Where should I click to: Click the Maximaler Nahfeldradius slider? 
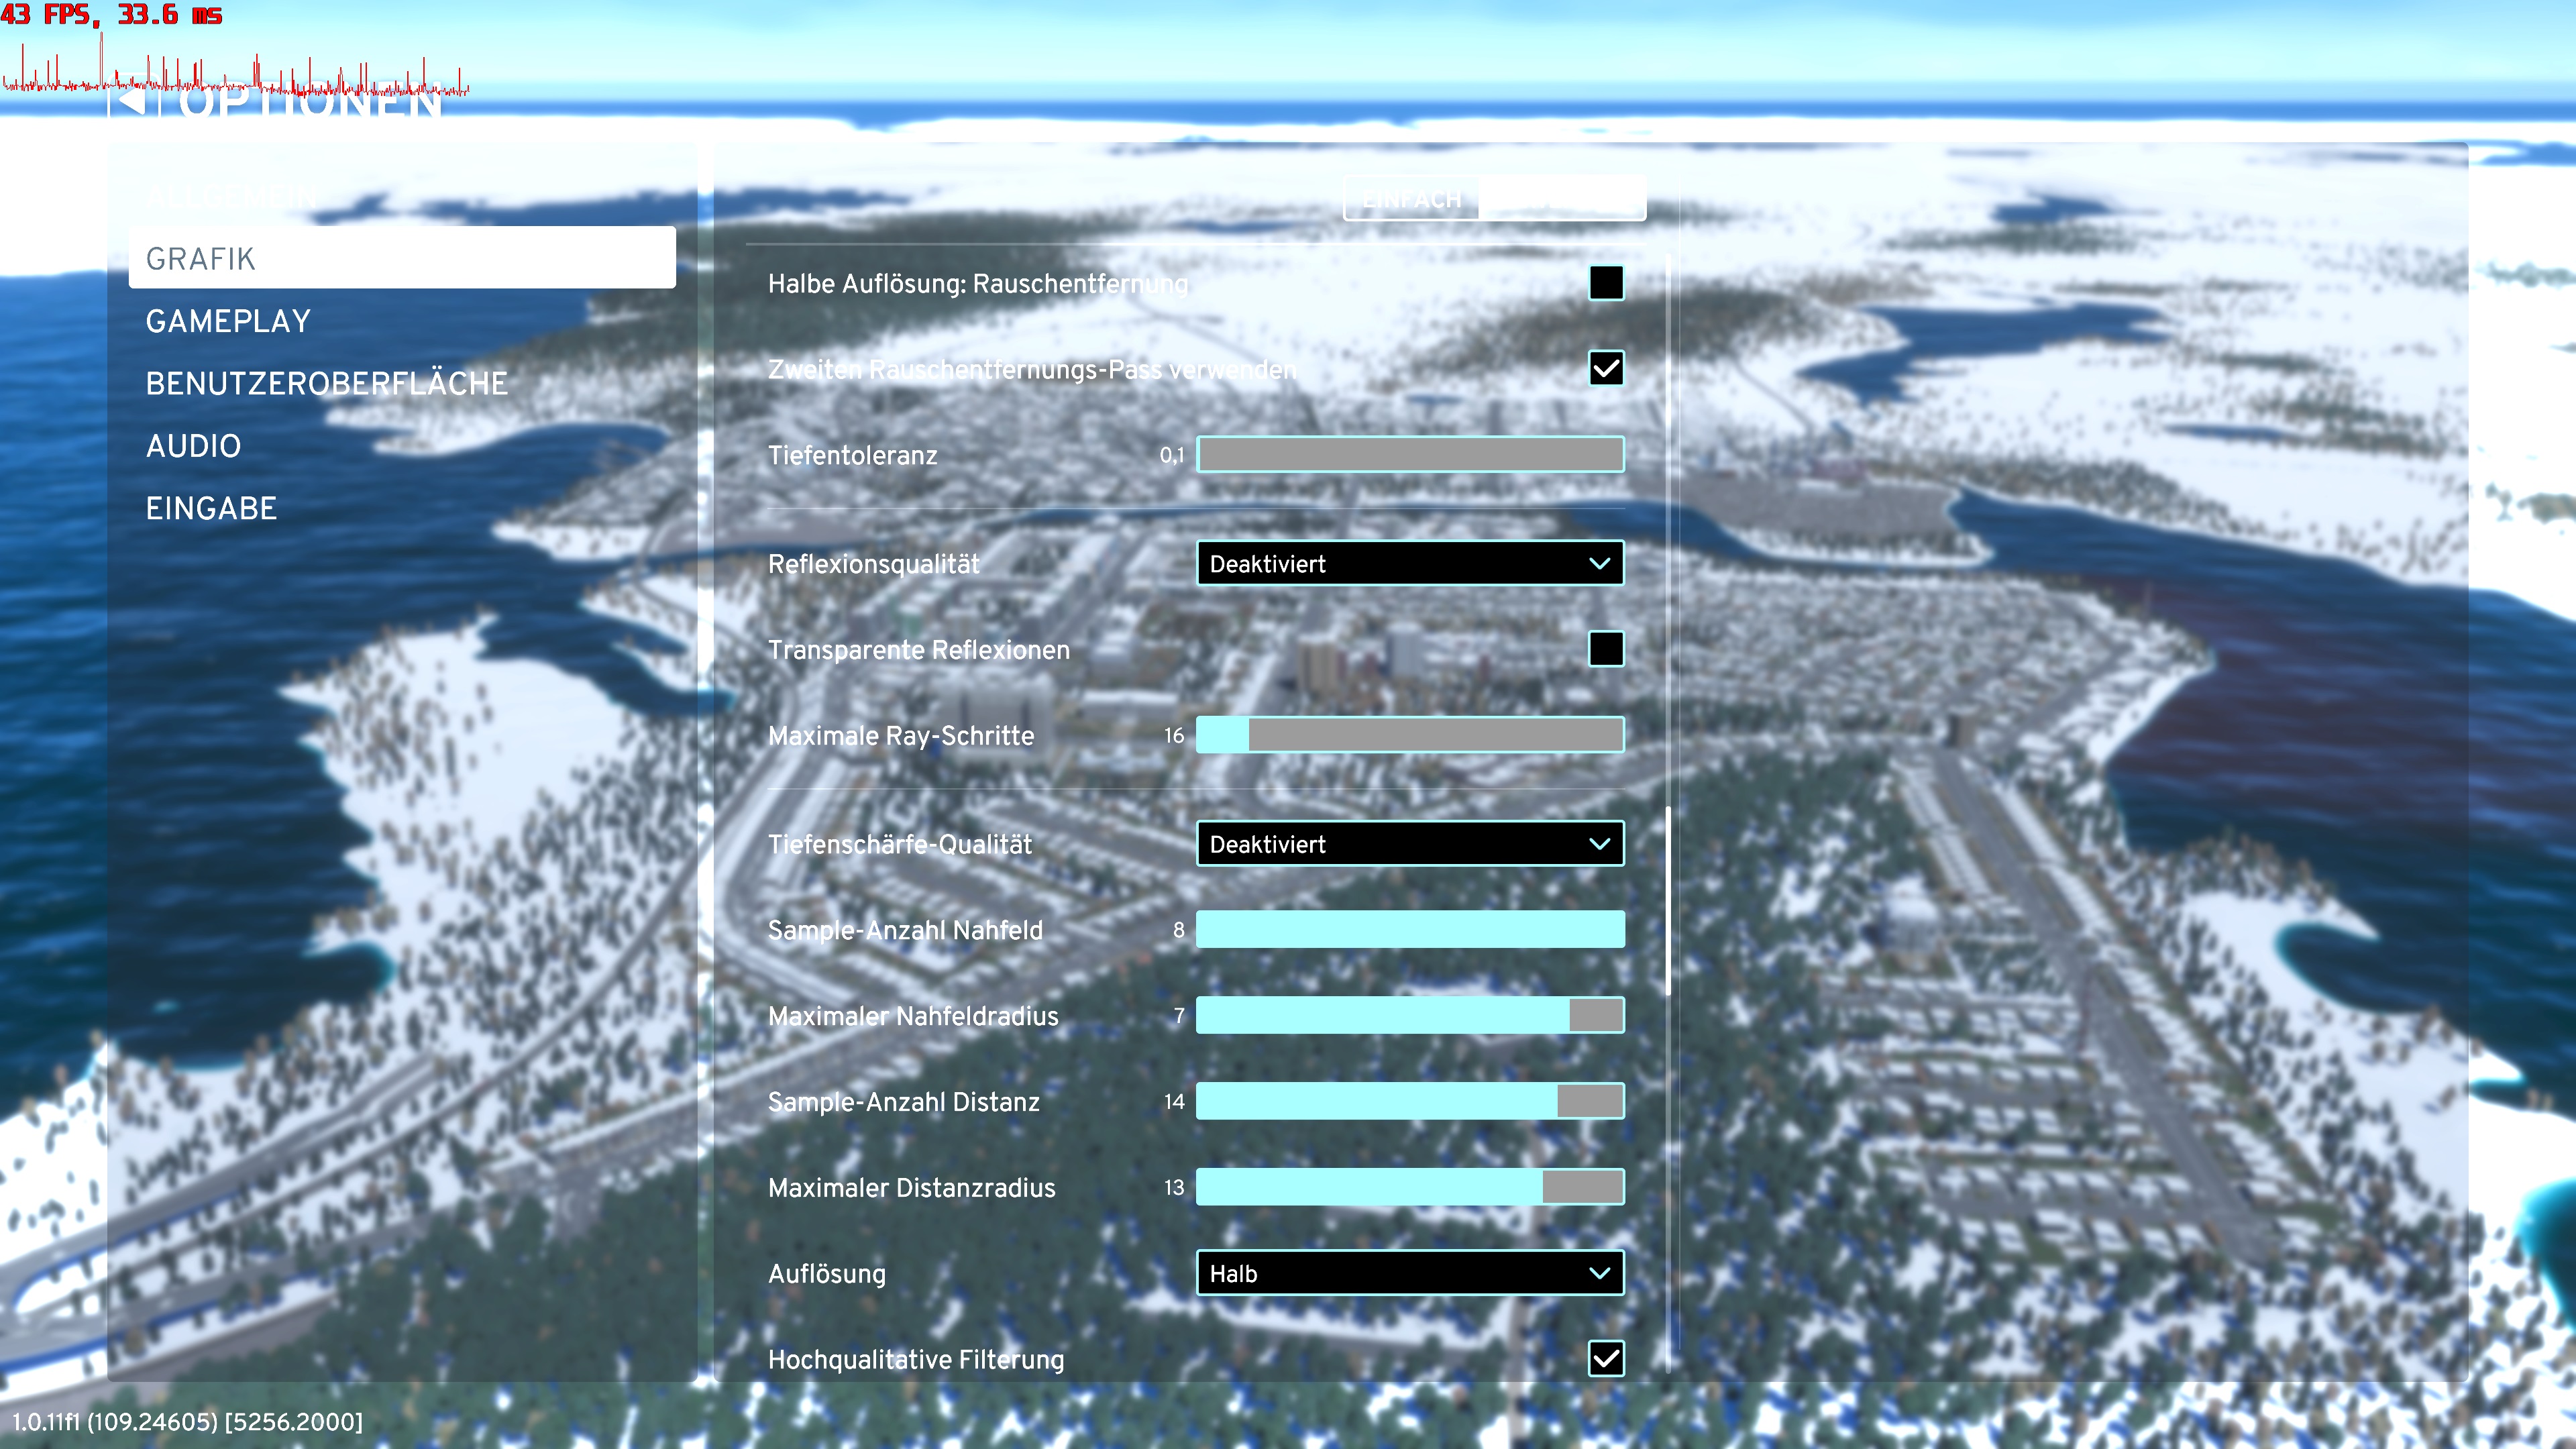1409,1016
